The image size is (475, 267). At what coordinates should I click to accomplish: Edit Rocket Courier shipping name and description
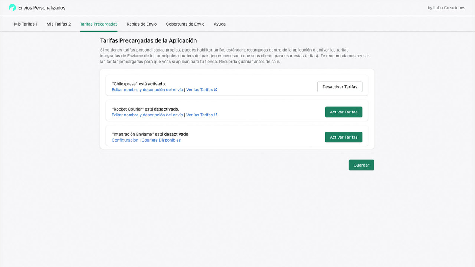(147, 115)
